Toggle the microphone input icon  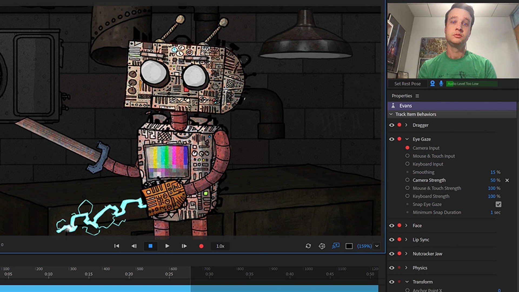(x=441, y=84)
